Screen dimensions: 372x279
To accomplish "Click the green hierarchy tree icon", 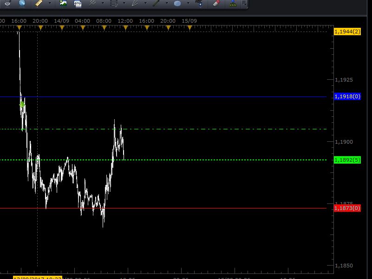I will point(233,4).
